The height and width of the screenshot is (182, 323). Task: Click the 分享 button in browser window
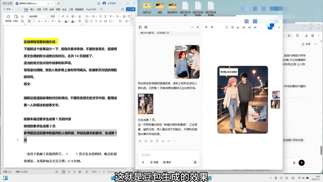(x=306, y=44)
